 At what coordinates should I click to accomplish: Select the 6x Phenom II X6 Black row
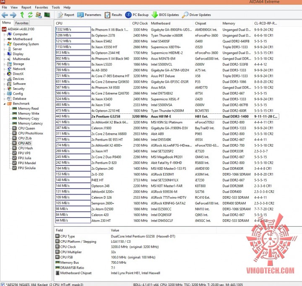pyautogui.click(x=167, y=30)
